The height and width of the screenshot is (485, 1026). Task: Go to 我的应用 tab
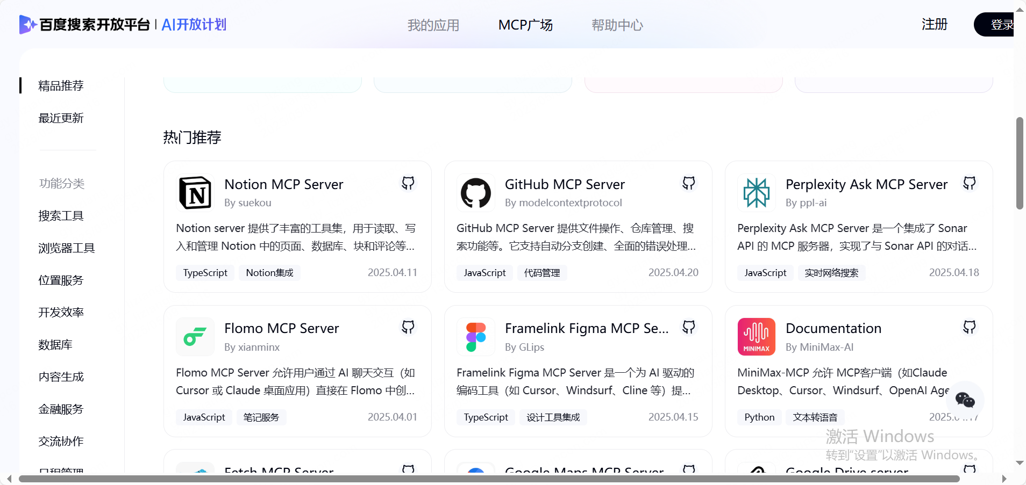point(433,25)
